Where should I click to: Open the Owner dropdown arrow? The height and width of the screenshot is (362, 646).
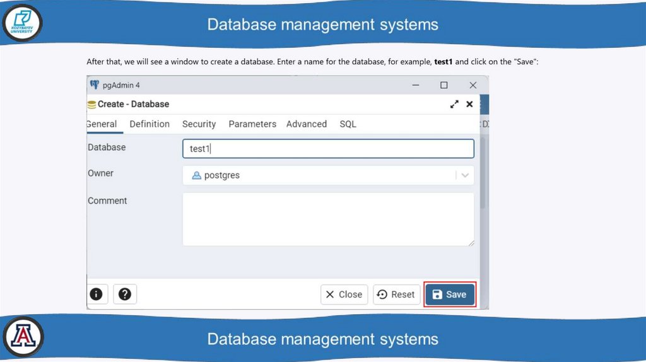465,175
